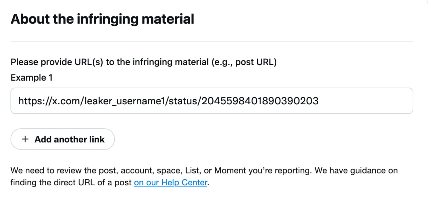Click the + symbol inside the rounded button
The image size is (428, 200).
(25, 139)
